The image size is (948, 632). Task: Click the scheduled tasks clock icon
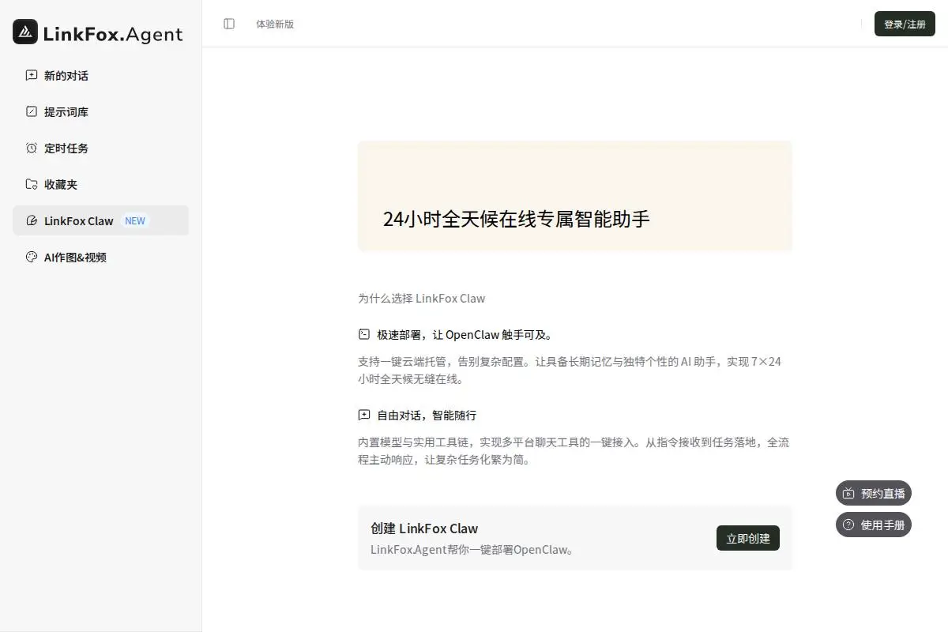[32, 149]
